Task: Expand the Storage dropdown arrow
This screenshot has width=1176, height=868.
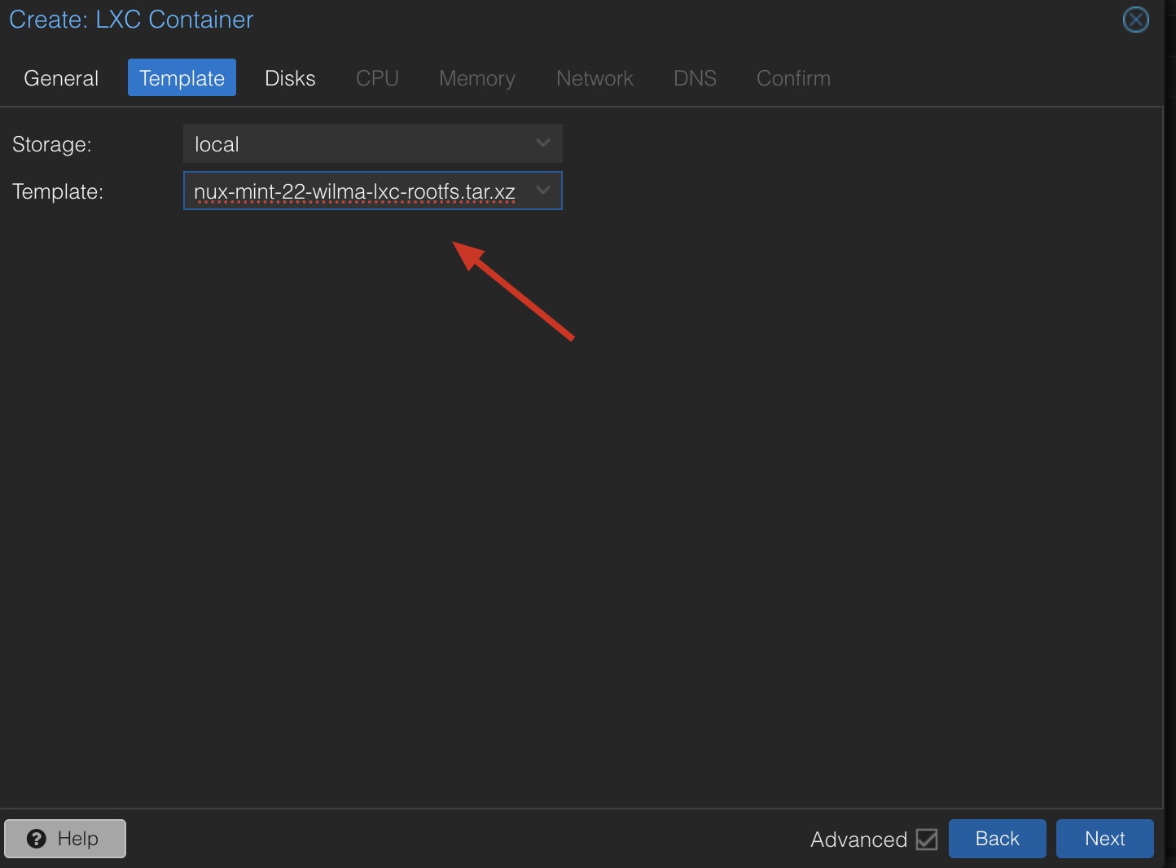Action: (543, 143)
